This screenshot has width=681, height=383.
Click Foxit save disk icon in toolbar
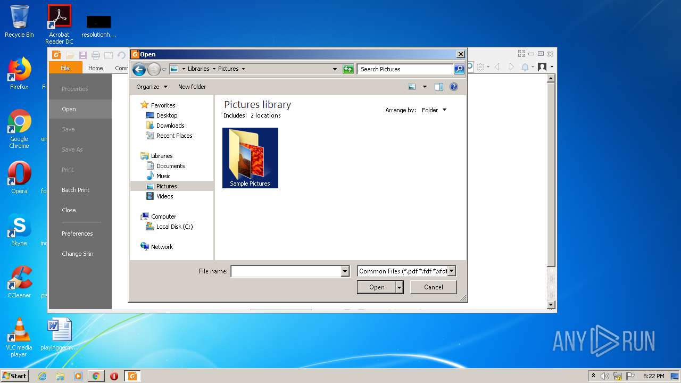pos(83,55)
